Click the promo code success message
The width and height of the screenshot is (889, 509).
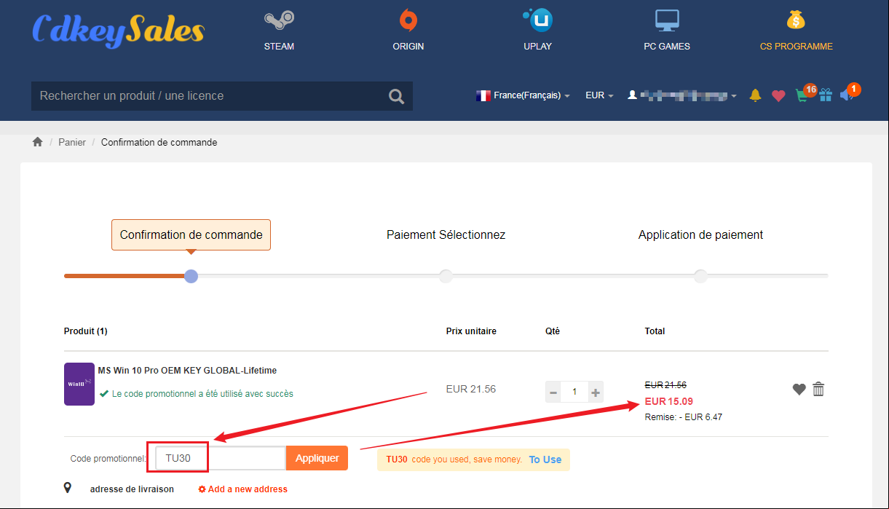197,394
